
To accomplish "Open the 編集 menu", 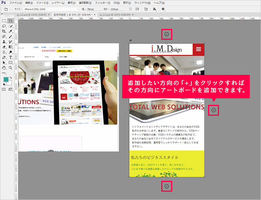I will point(29,3).
